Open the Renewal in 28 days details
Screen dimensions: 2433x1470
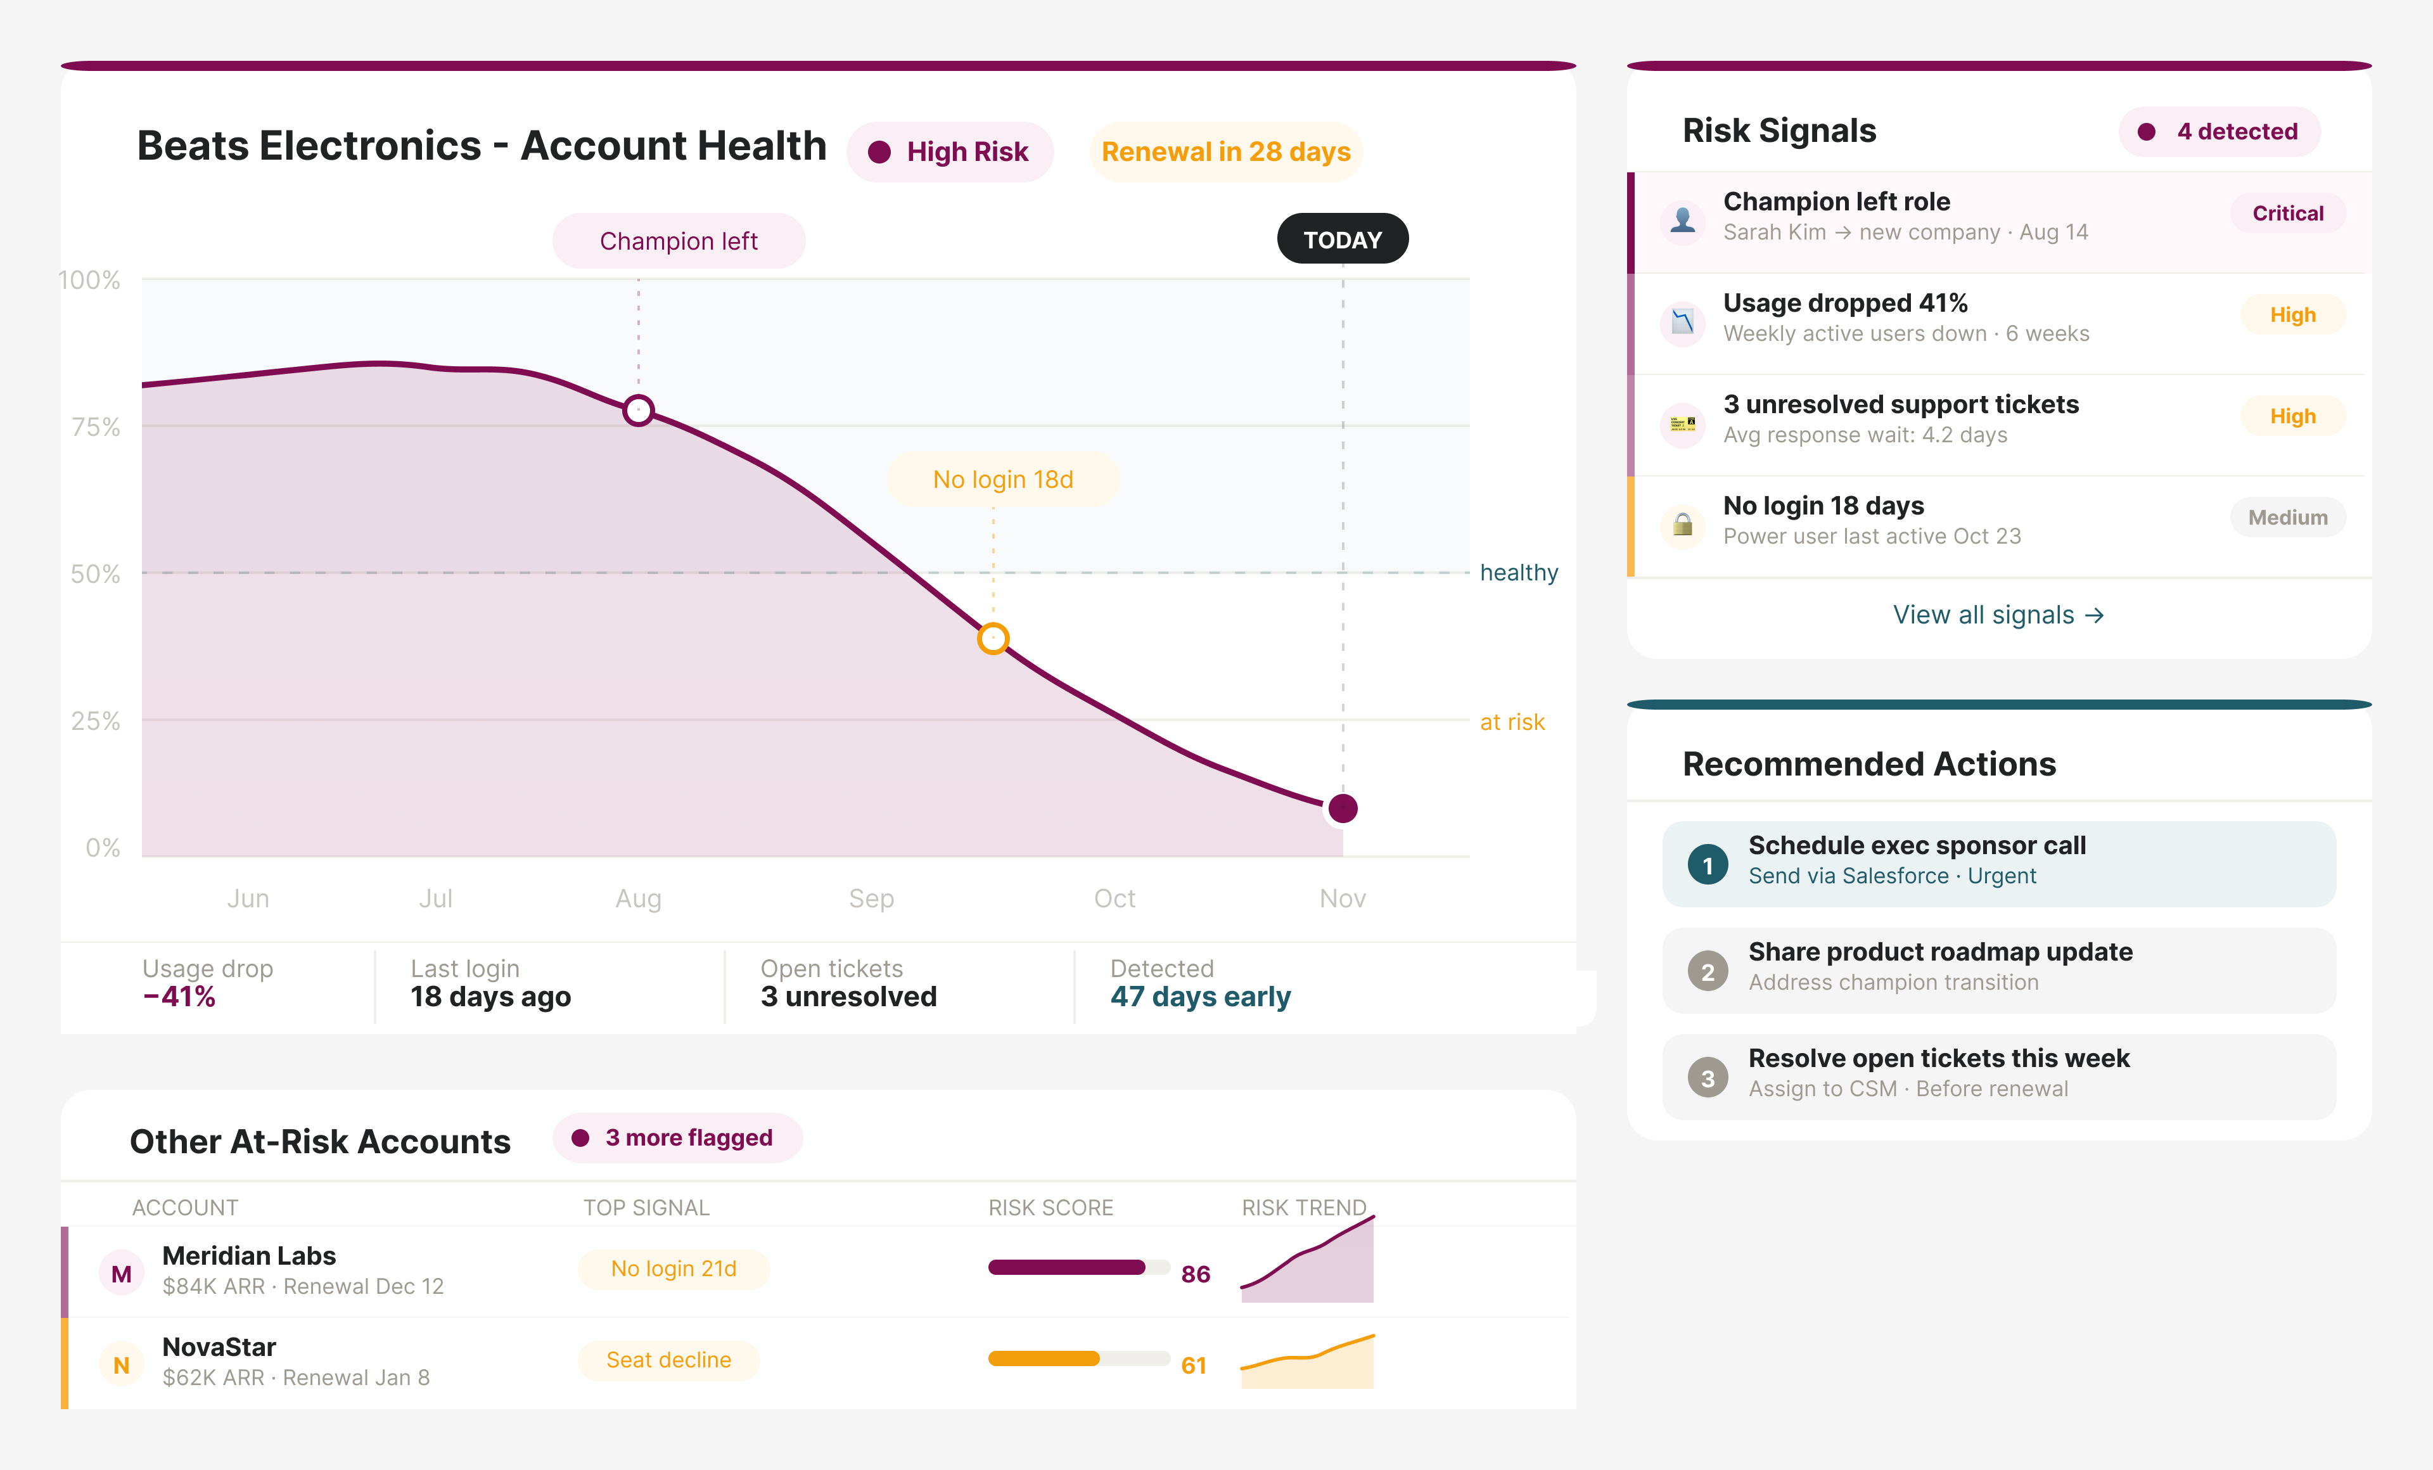(1225, 151)
